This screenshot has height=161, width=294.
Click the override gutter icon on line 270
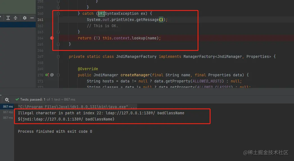coord(47,75)
